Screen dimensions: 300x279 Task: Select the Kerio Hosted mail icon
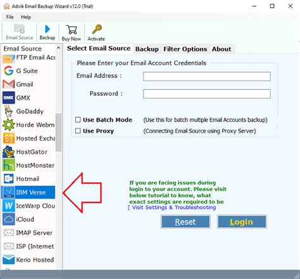[x=9, y=259]
